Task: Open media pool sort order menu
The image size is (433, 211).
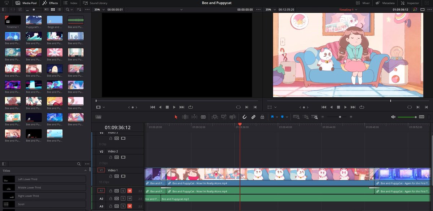Action: pos(79,9)
